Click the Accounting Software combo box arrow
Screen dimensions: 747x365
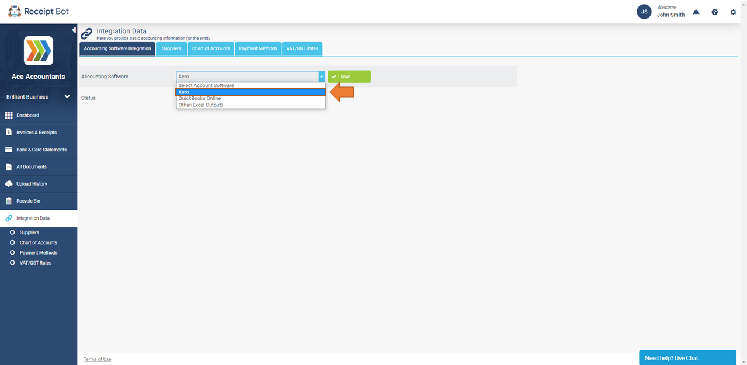pos(321,77)
